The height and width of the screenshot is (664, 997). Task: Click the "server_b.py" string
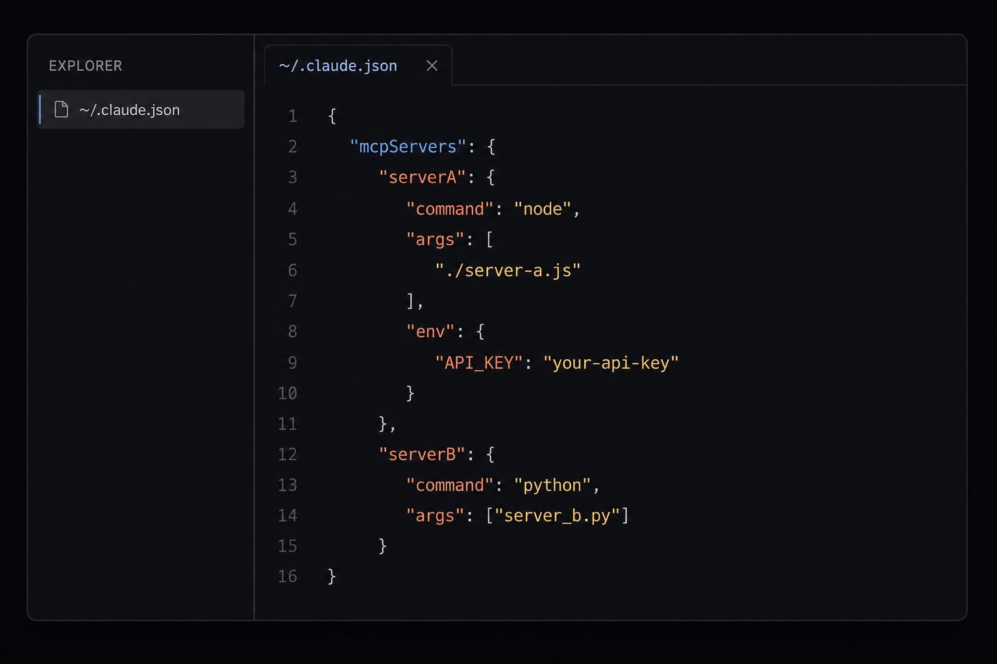pyautogui.click(x=557, y=516)
